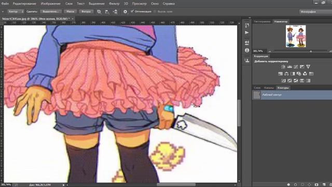332x187 pixels.
Task: Open the Текст menu
Action: (80, 4)
